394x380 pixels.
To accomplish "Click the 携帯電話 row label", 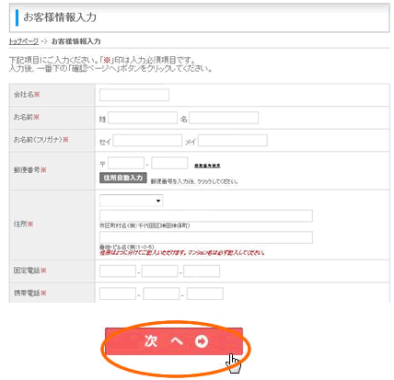I will pyautogui.click(x=29, y=294).
